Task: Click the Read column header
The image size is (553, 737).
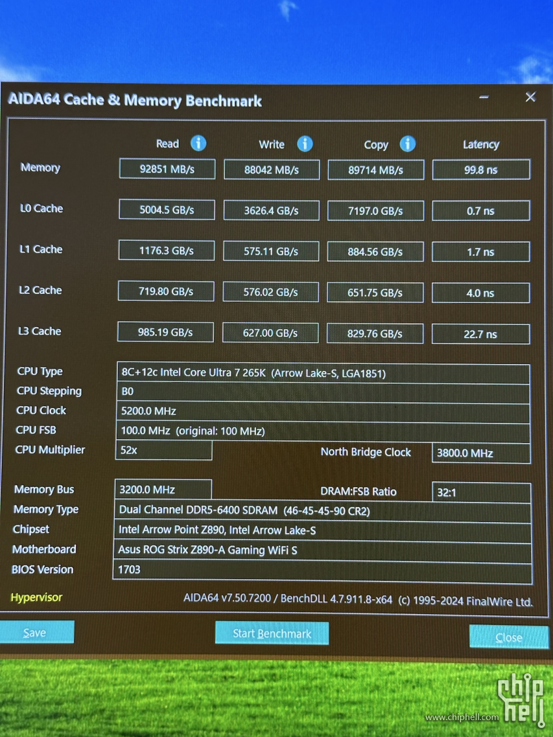Action: click(x=167, y=143)
